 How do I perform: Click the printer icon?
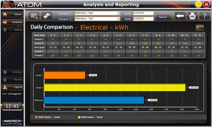click(x=192, y=16)
